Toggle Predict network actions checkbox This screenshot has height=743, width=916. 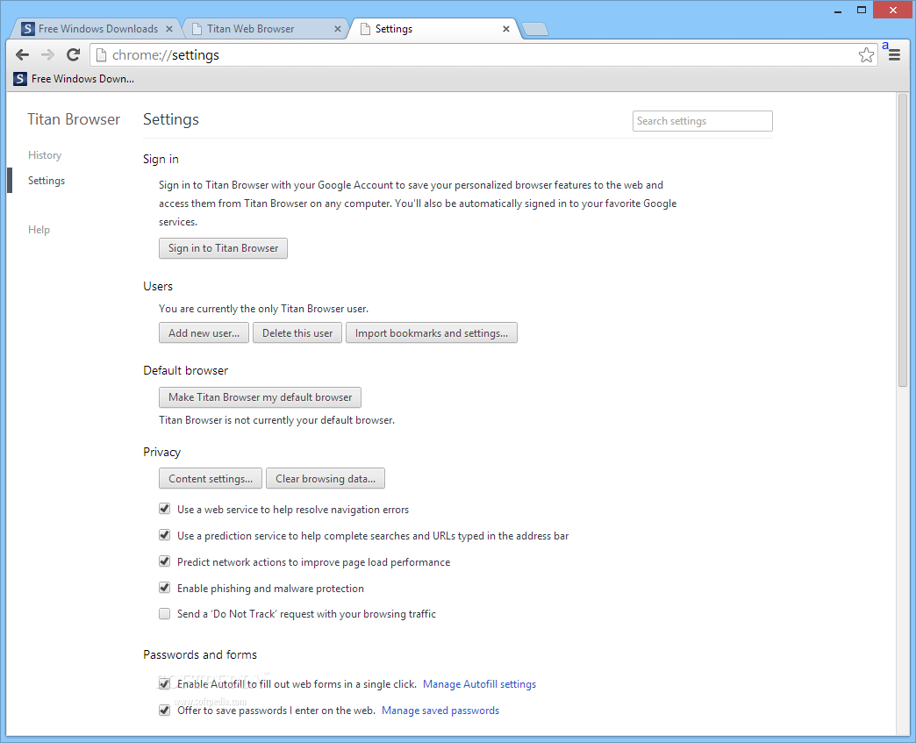tap(165, 561)
